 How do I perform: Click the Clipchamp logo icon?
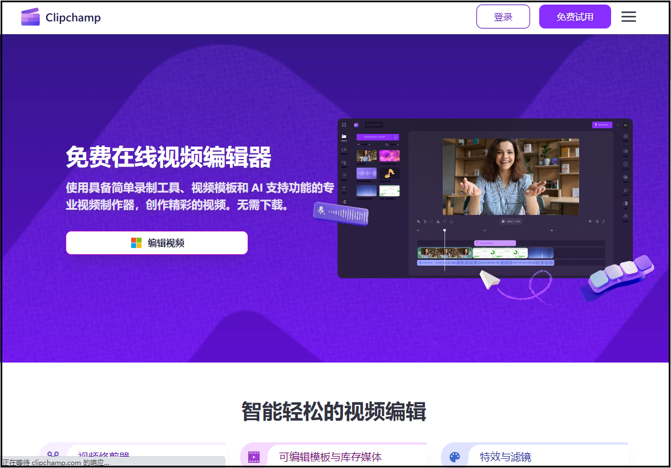30,17
